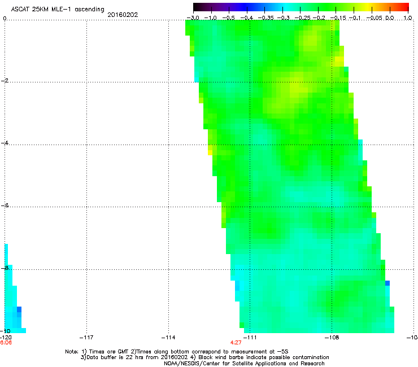Click the note line "3)Data buffer is 22 hrs"
This screenshot has height=367, width=418.
[204, 357]
